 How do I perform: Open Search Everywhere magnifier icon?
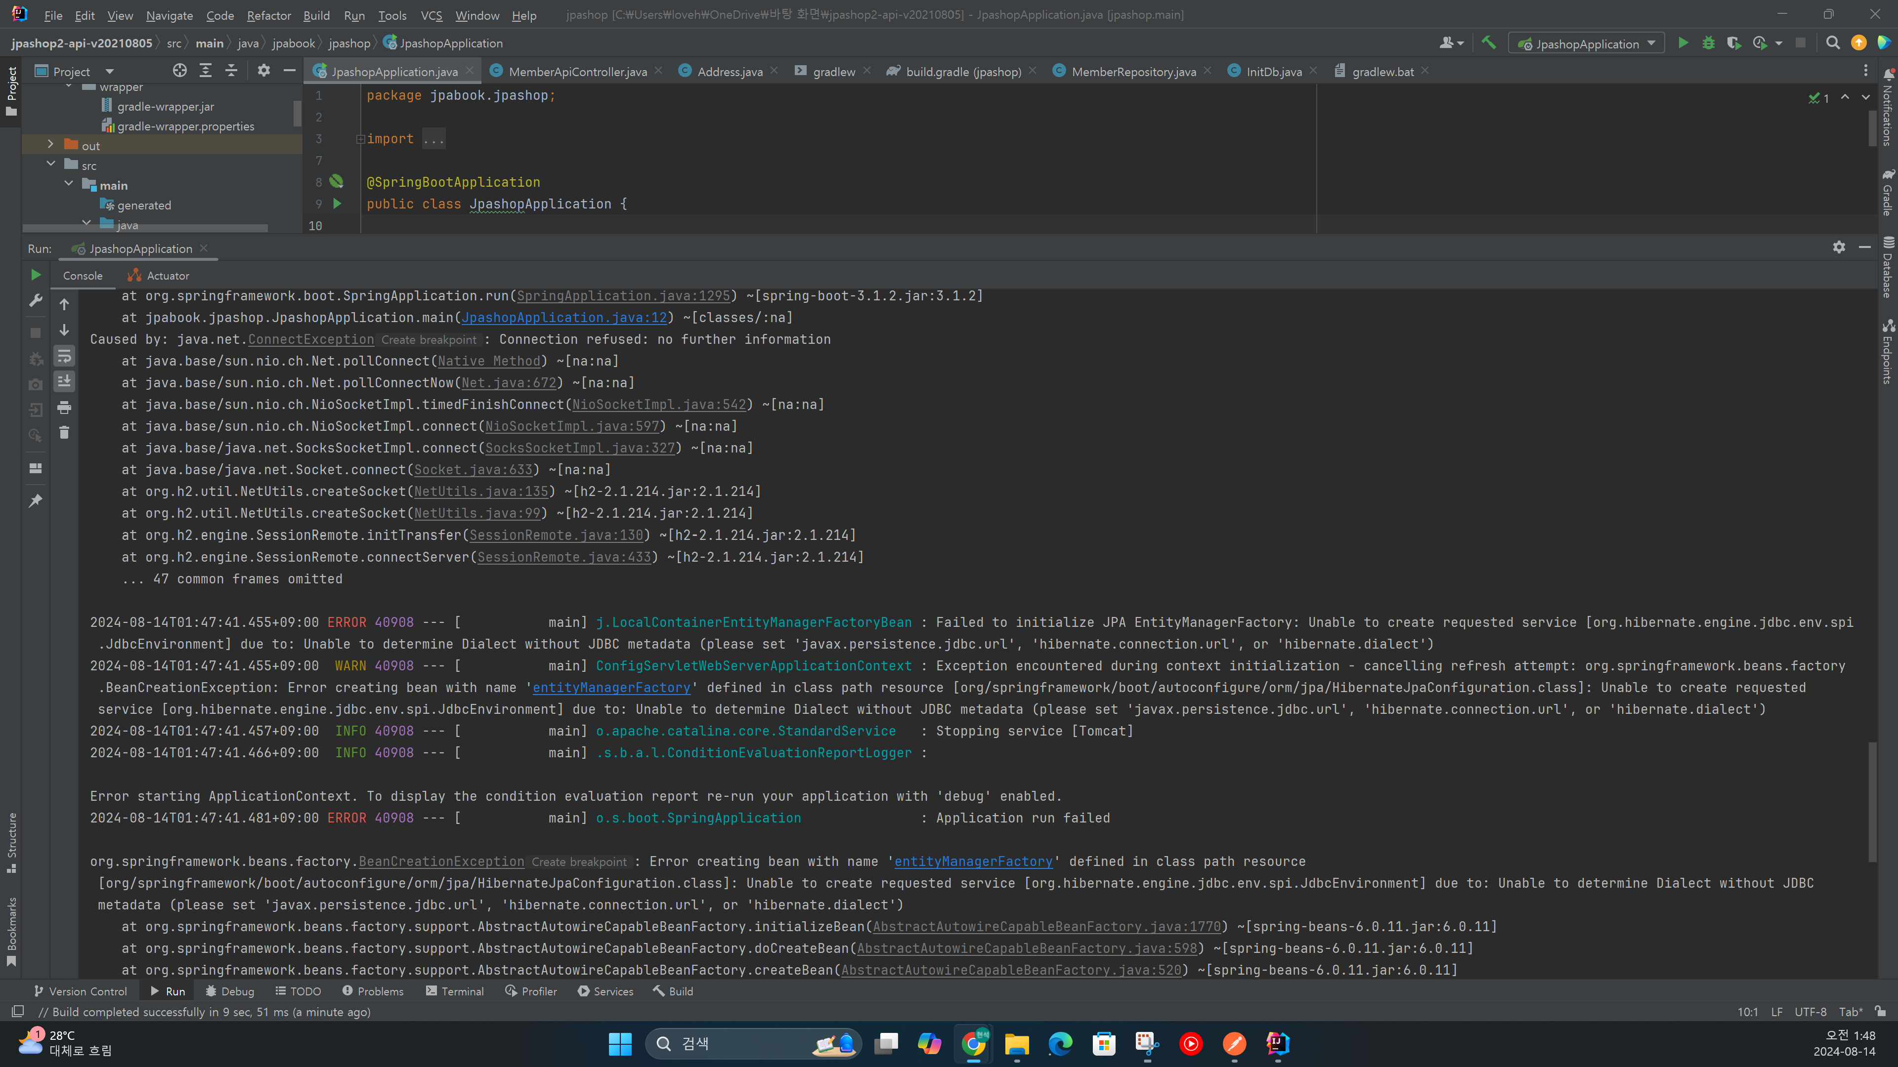1833,43
